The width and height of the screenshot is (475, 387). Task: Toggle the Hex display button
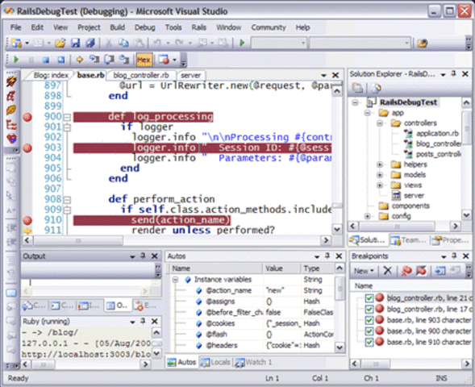(x=144, y=60)
